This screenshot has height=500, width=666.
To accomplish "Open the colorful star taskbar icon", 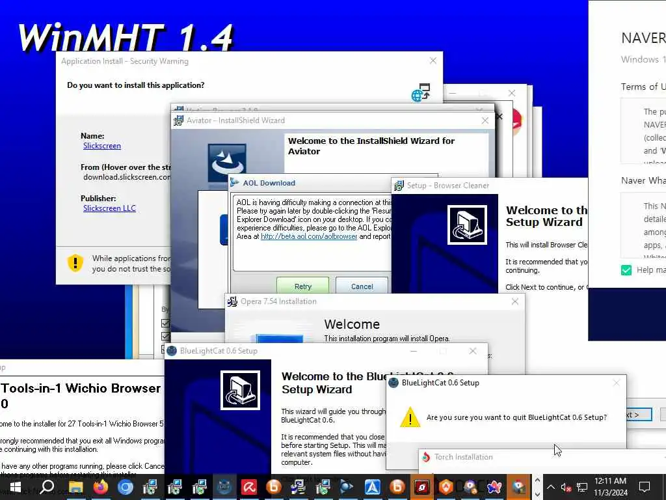I will pos(494,487).
